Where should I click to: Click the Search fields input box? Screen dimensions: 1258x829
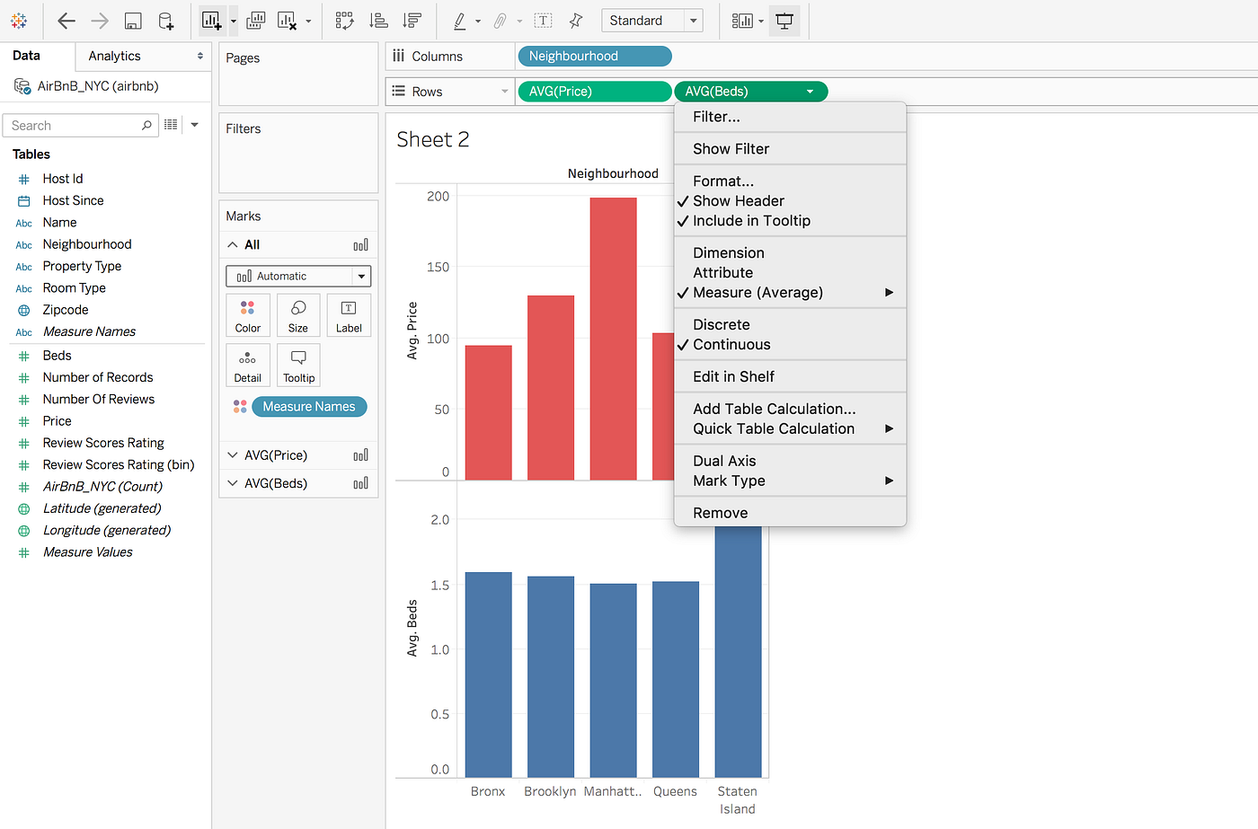click(80, 126)
